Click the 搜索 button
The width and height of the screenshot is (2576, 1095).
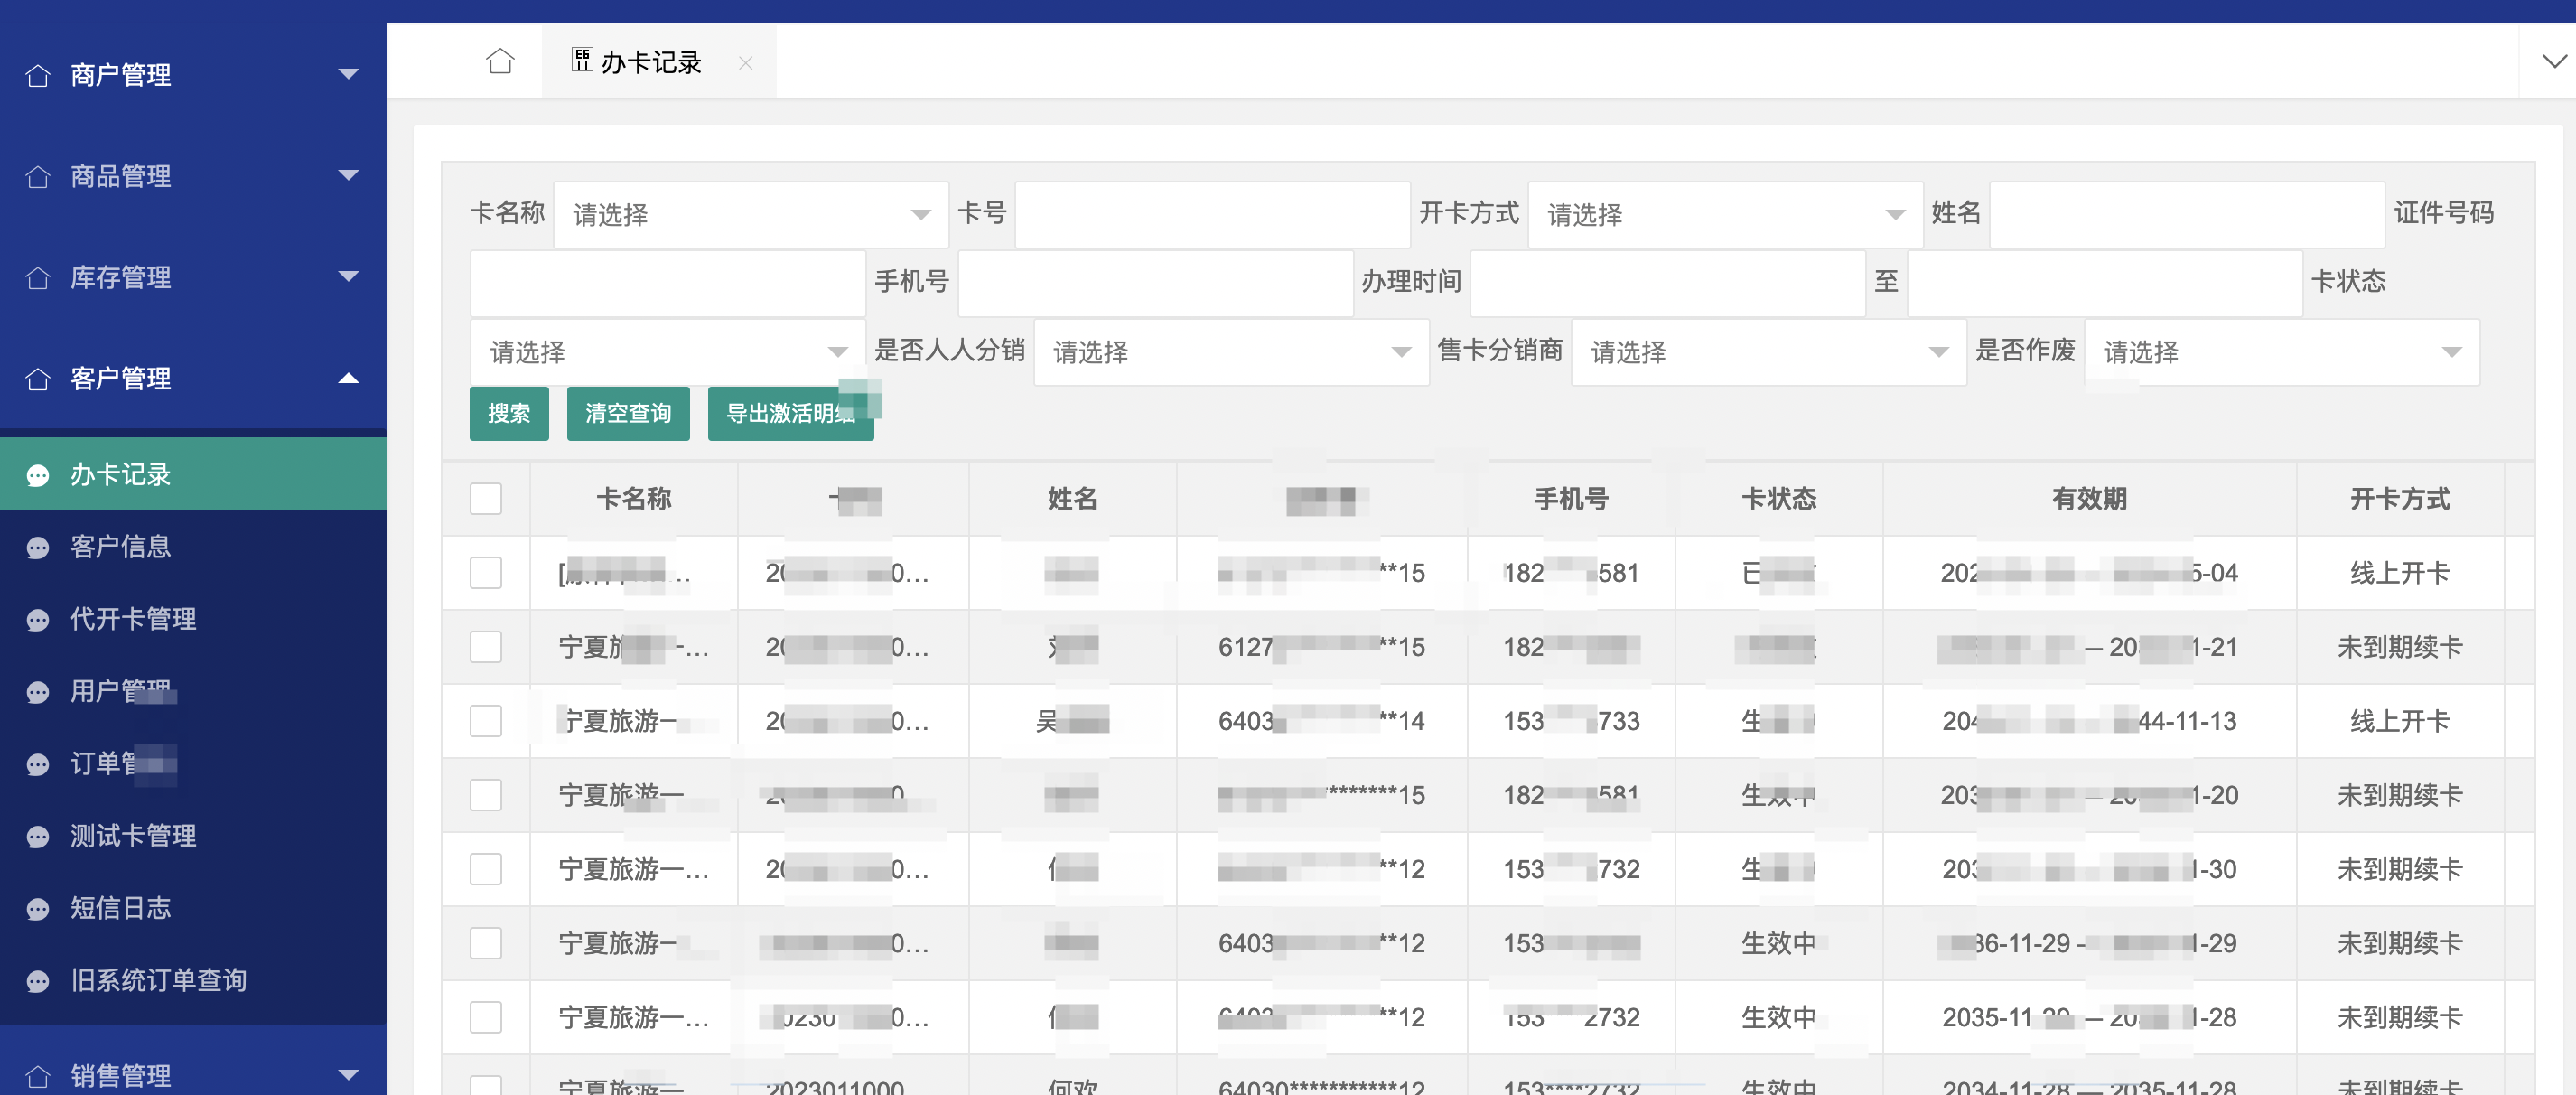click(x=509, y=413)
